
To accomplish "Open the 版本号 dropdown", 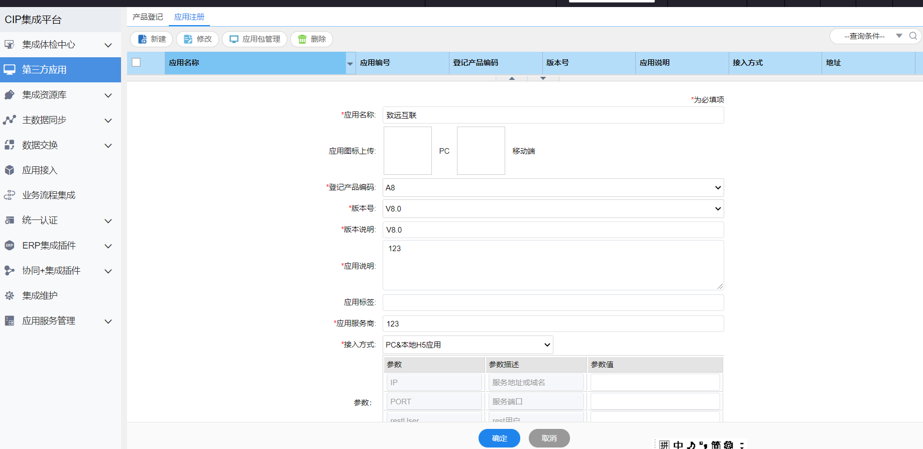I will tap(552, 209).
